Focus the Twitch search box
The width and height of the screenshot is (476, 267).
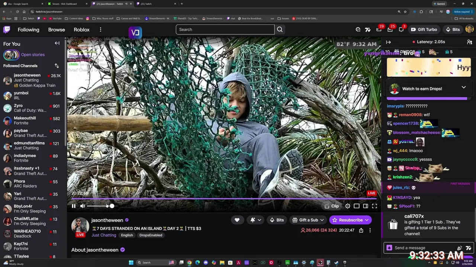click(x=225, y=30)
